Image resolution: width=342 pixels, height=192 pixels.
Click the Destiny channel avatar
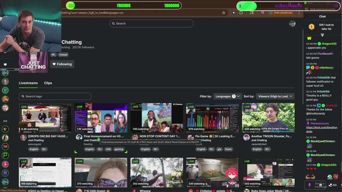click(79, 137)
